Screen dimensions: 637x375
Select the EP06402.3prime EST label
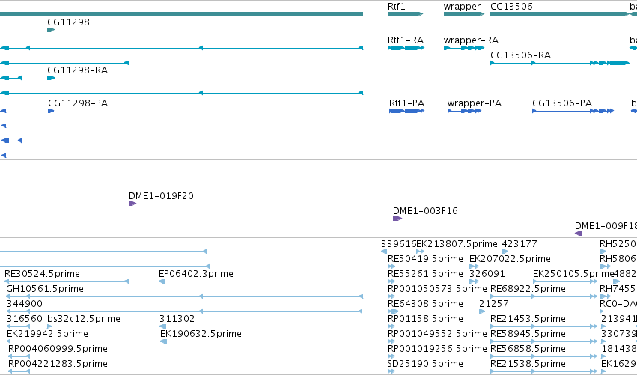(x=196, y=274)
